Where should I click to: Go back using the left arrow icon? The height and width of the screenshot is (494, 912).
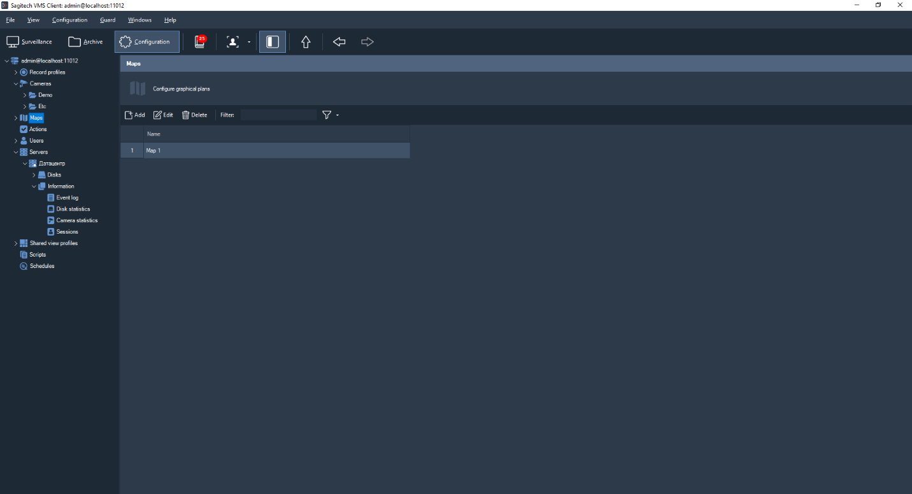[x=339, y=42]
